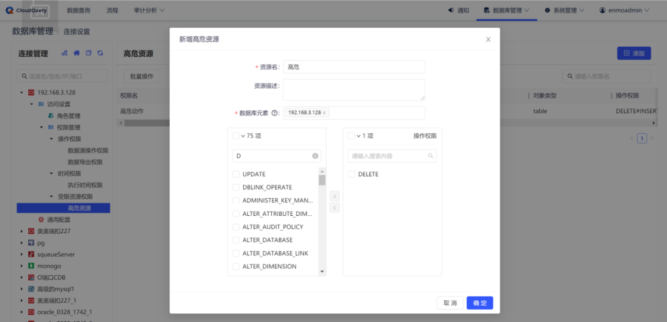This screenshot has width=667, height=322.
Task: Collapse the 权限管理 node
Action: pos(41,127)
